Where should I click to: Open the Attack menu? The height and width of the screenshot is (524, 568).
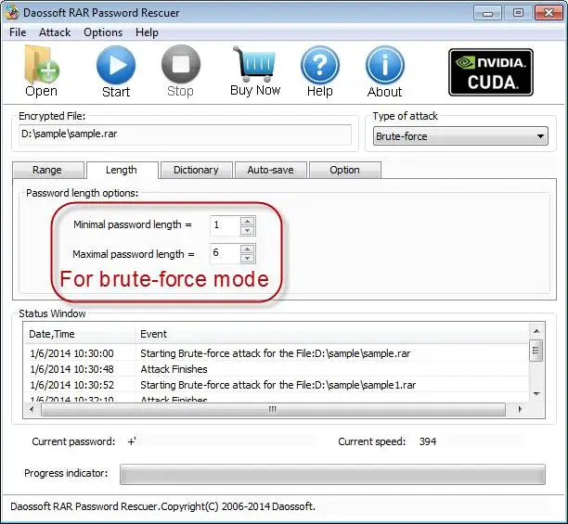[x=55, y=32]
